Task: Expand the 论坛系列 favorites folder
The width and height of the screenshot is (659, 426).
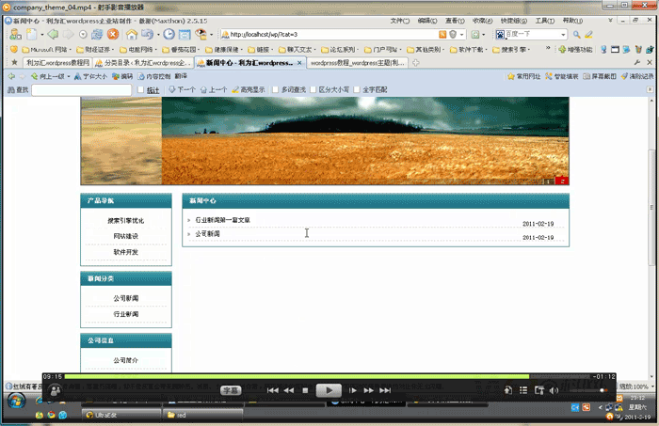Action: pyautogui.click(x=340, y=50)
